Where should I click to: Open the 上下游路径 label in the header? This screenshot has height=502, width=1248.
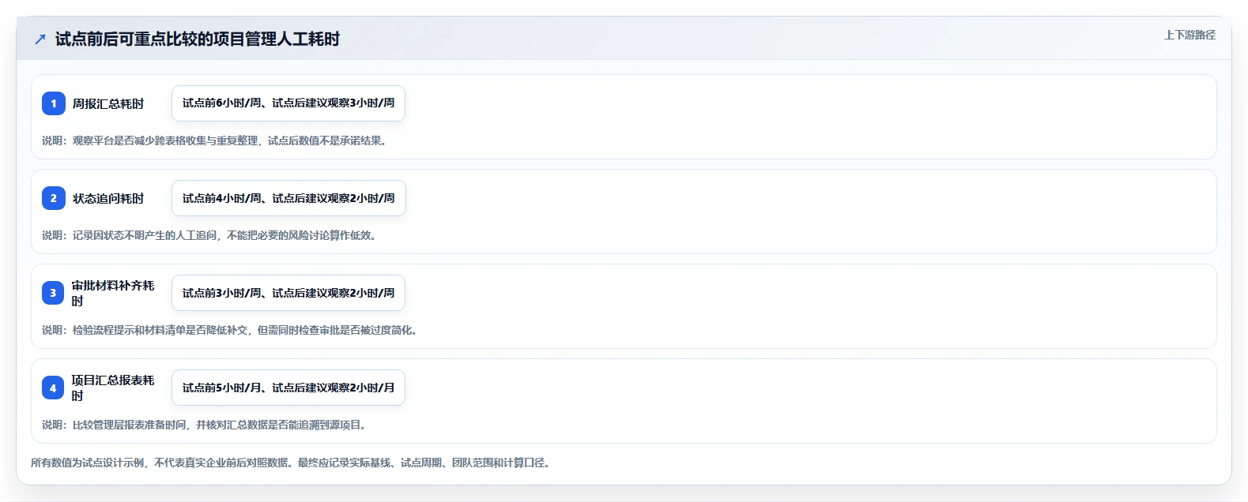[x=1190, y=35]
